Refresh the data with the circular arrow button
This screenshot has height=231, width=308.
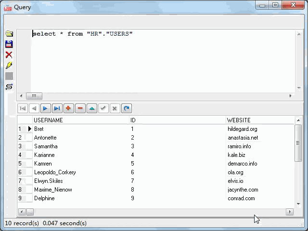click(x=126, y=108)
